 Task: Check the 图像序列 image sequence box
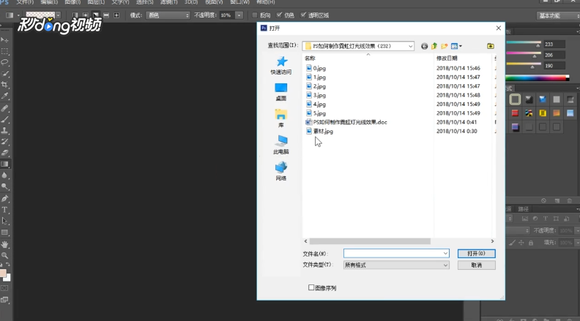pyautogui.click(x=311, y=287)
